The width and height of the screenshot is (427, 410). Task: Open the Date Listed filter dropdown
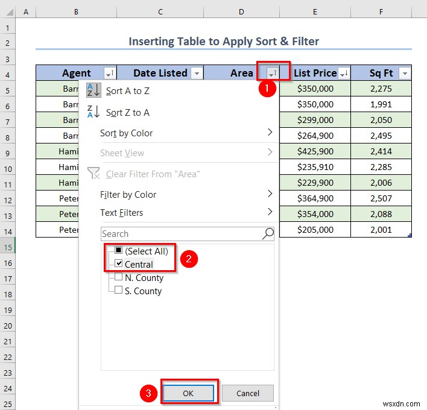coord(197,73)
